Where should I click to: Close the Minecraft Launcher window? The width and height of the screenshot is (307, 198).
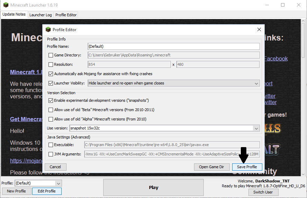click(x=299, y=5)
